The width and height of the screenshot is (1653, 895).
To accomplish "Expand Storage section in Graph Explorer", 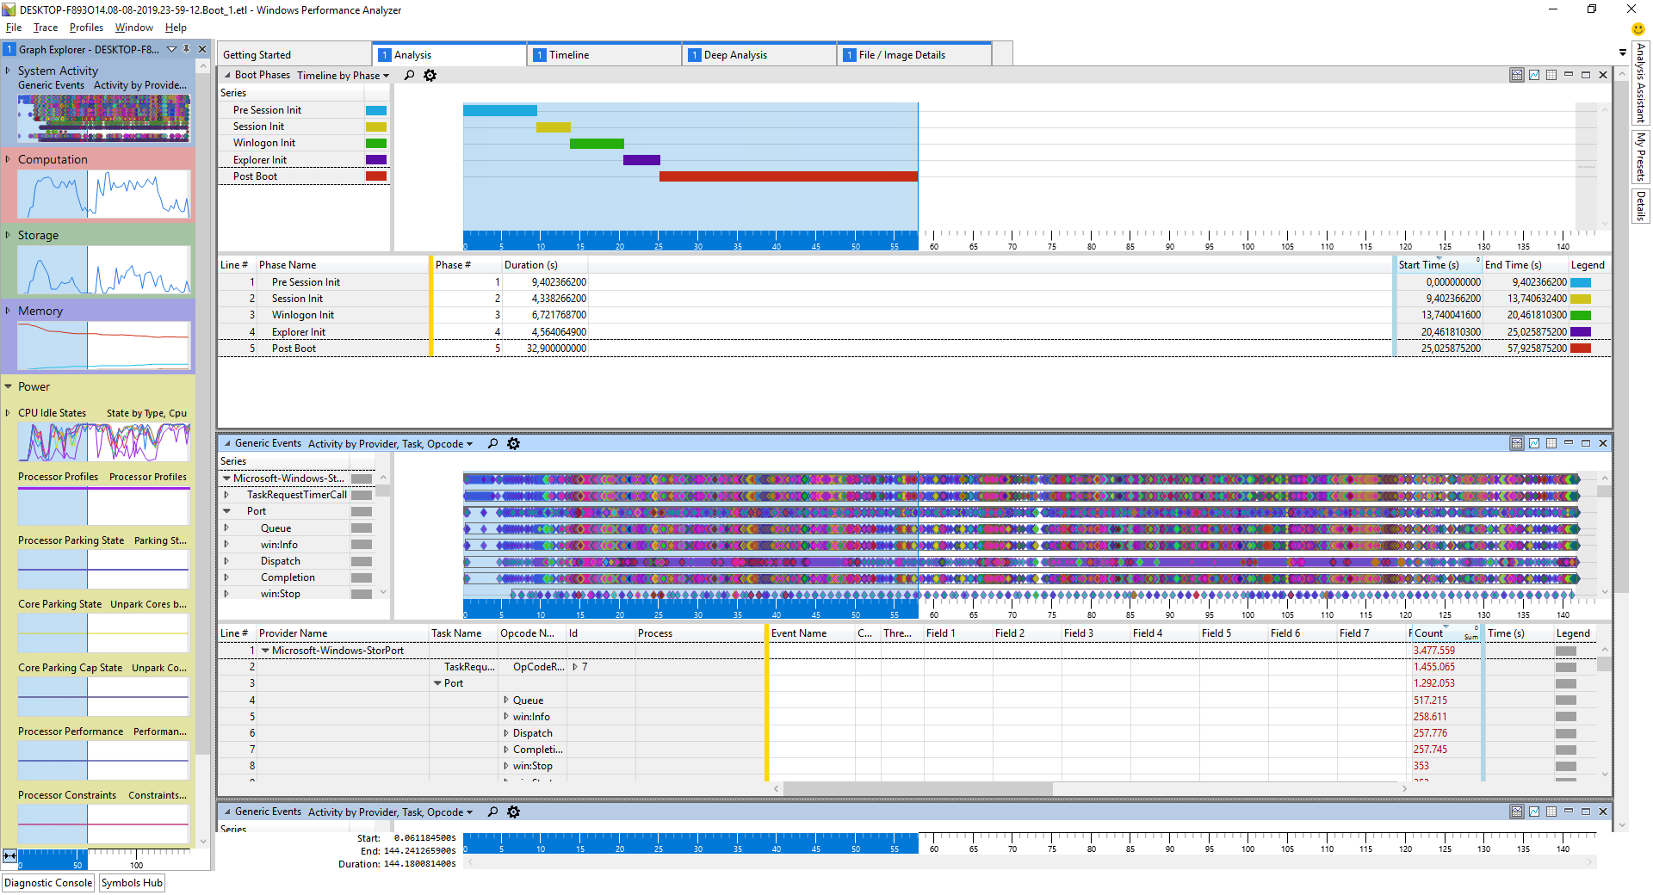I will [x=8, y=235].
